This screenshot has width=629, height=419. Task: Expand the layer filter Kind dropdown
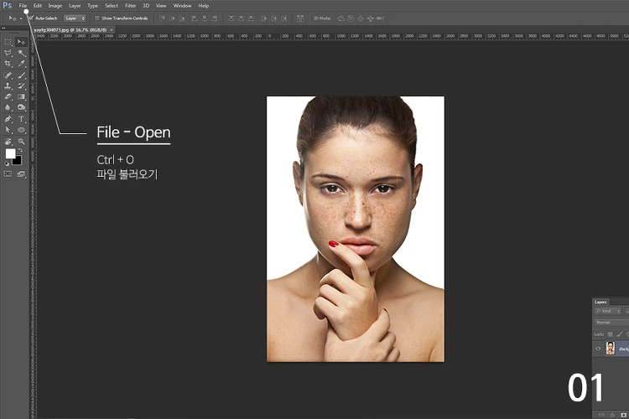(610, 311)
